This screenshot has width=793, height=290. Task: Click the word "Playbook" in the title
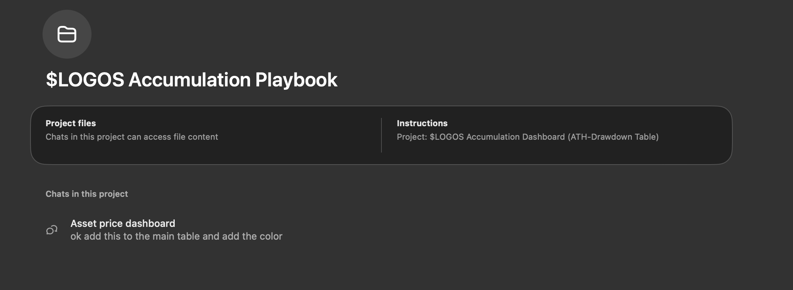pos(296,80)
